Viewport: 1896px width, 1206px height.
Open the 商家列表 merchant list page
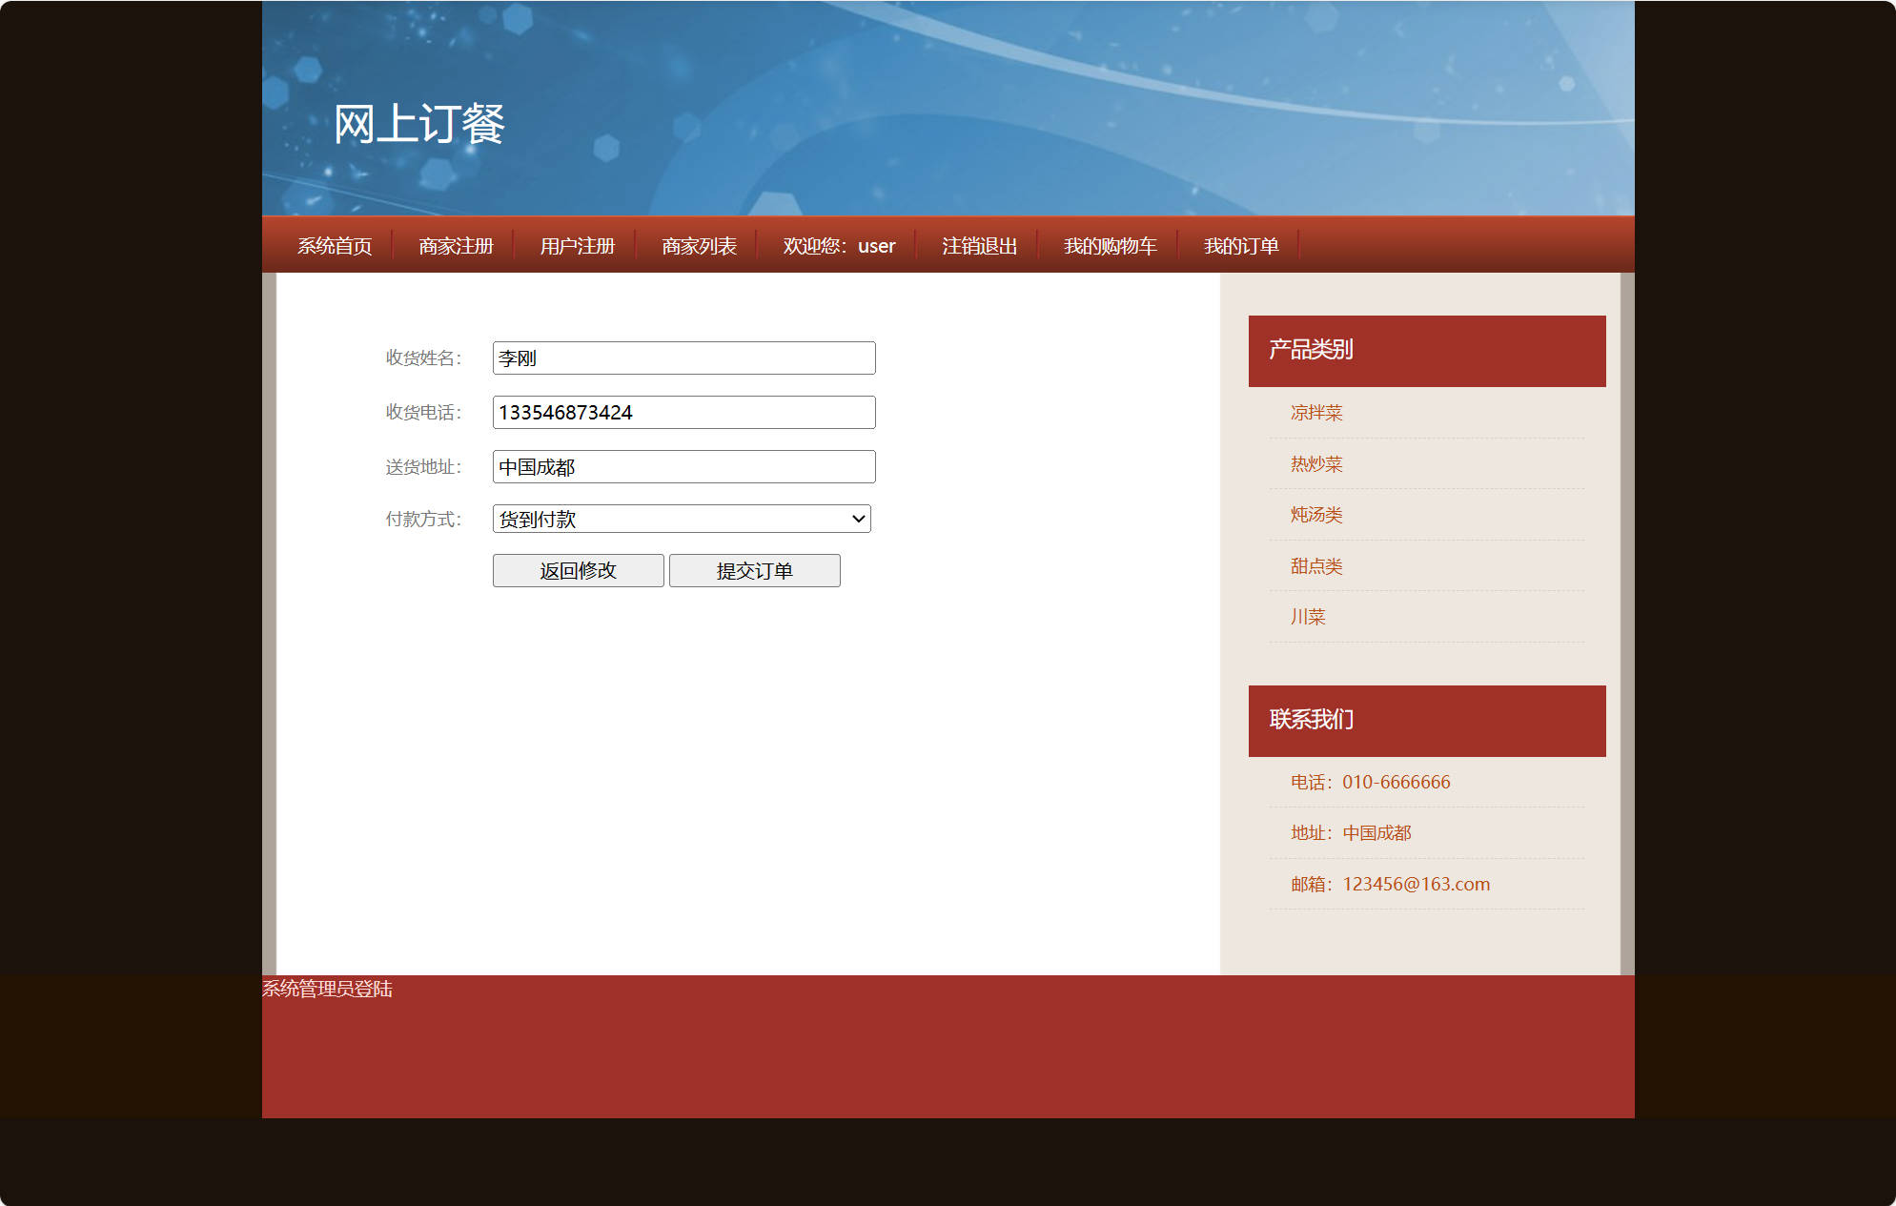point(698,245)
